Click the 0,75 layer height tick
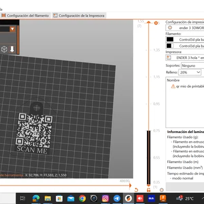 [x=157, y=131]
